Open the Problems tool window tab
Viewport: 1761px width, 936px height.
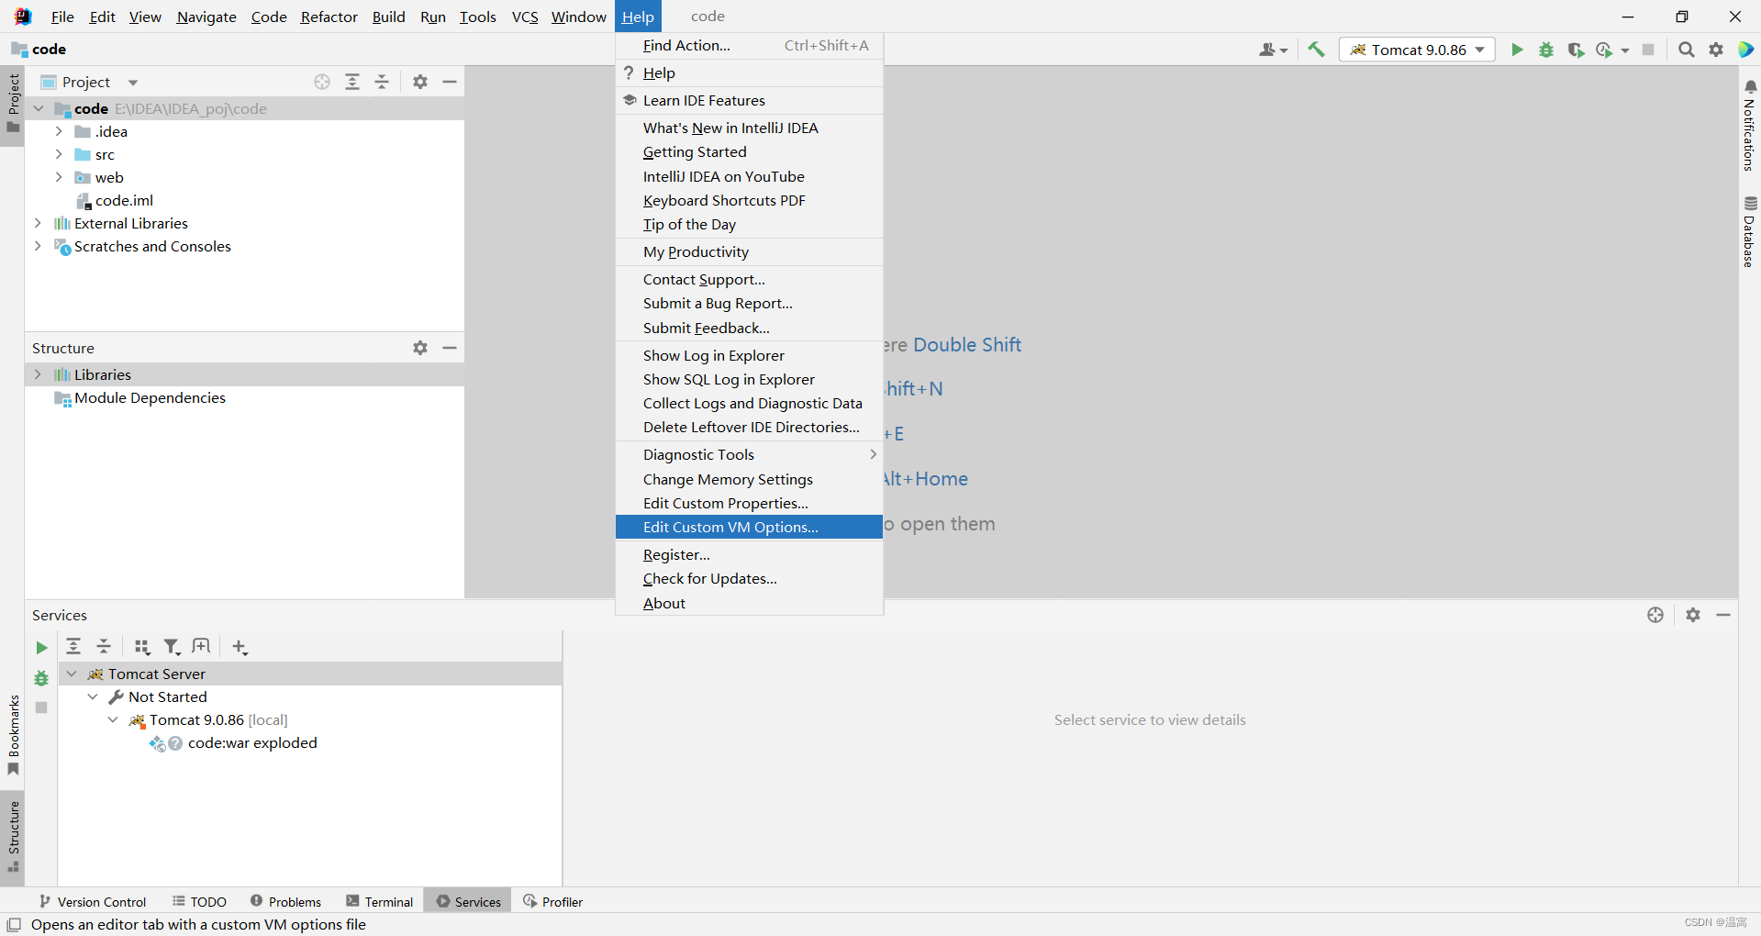point(285,901)
